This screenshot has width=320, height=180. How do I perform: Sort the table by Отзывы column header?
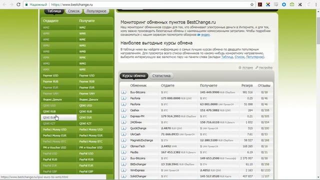click(x=264, y=85)
